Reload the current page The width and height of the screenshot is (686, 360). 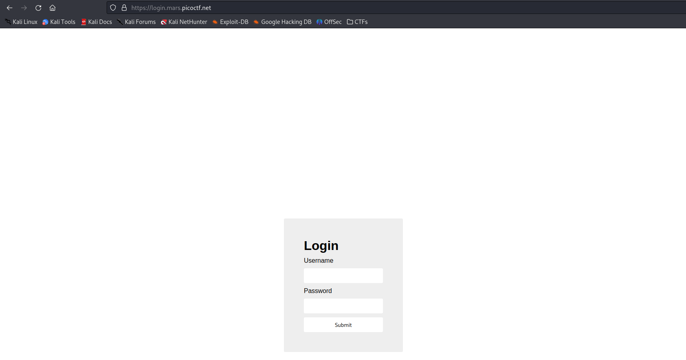(38, 8)
